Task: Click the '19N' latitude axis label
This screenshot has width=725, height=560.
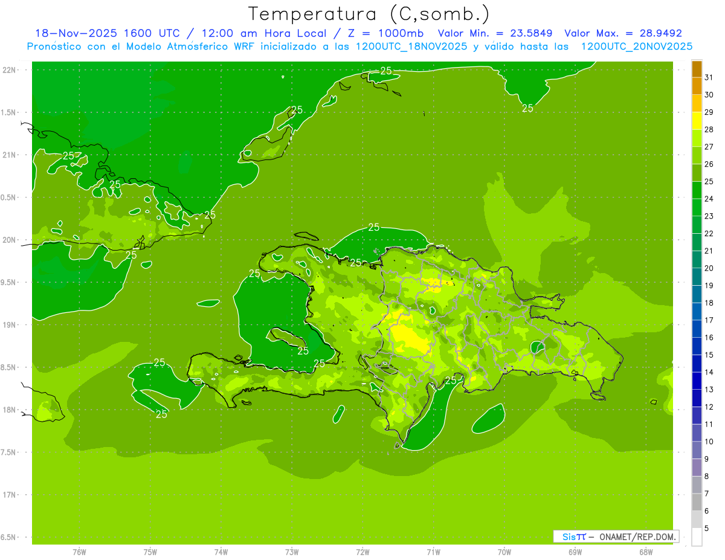Action: click(10, 325)
